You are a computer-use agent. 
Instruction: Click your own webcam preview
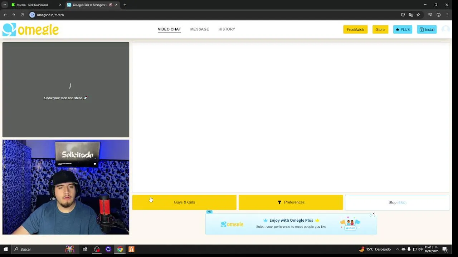tap(66, 187)
